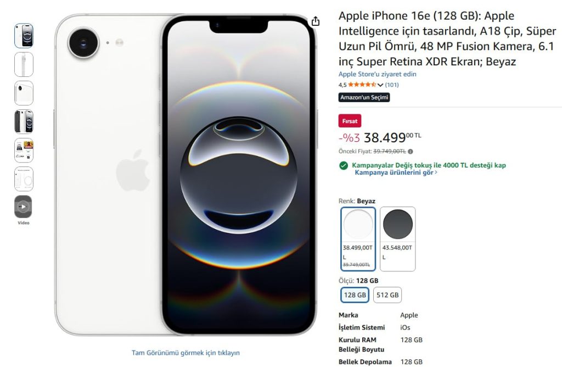Open the black and white phones thumbnail
The height and width of the screenshot is (367, 562).
pos(24,121)
